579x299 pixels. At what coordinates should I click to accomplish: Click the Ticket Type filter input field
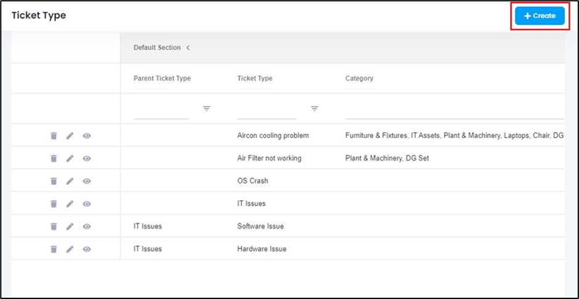point(267,111)
